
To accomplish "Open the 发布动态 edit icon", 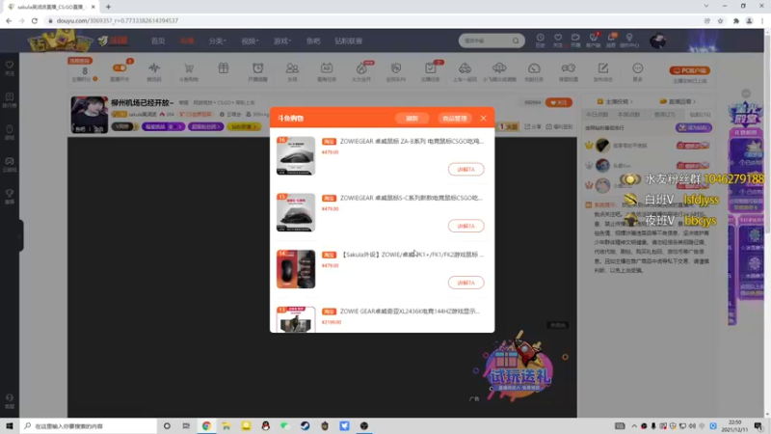I will click(603, 70).
